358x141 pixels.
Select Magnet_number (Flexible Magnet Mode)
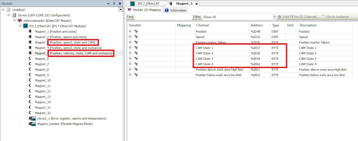click(x=65, y=124)
